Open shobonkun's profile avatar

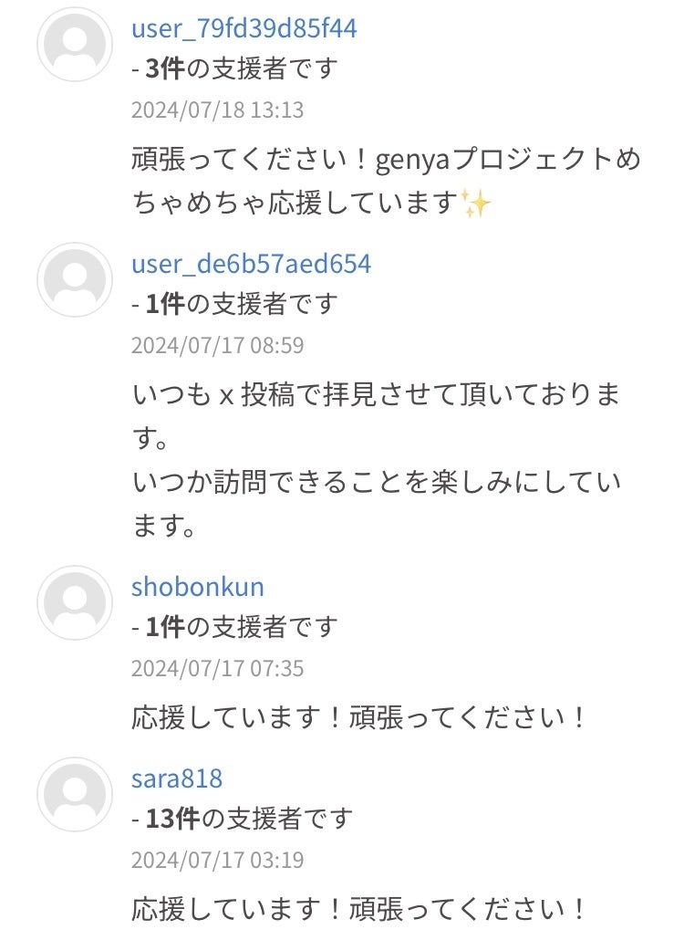(x=75, y=602)
